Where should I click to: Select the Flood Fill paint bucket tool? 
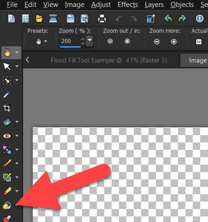click(x=7, y=205)
